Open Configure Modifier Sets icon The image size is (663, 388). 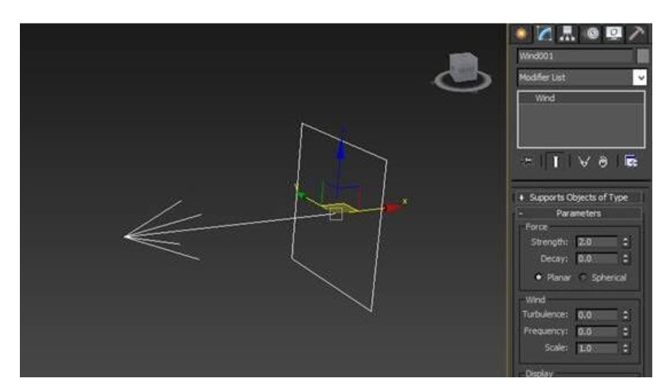coord(631,162)
